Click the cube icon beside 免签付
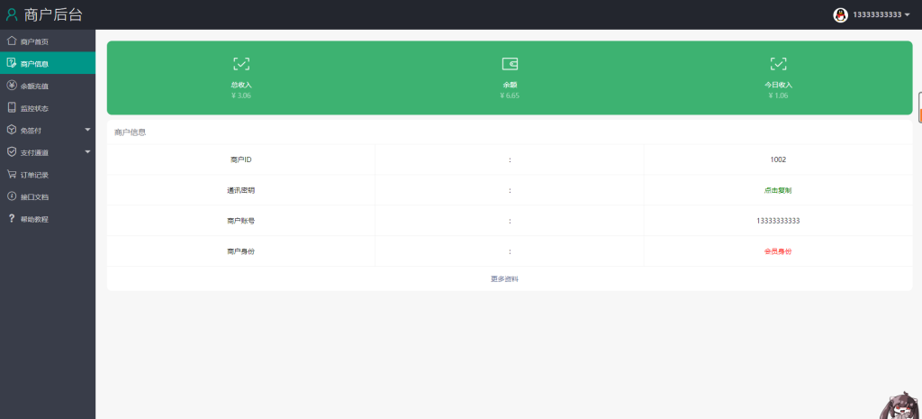Viewport: 922px width, 419px height. coord(11,130)
